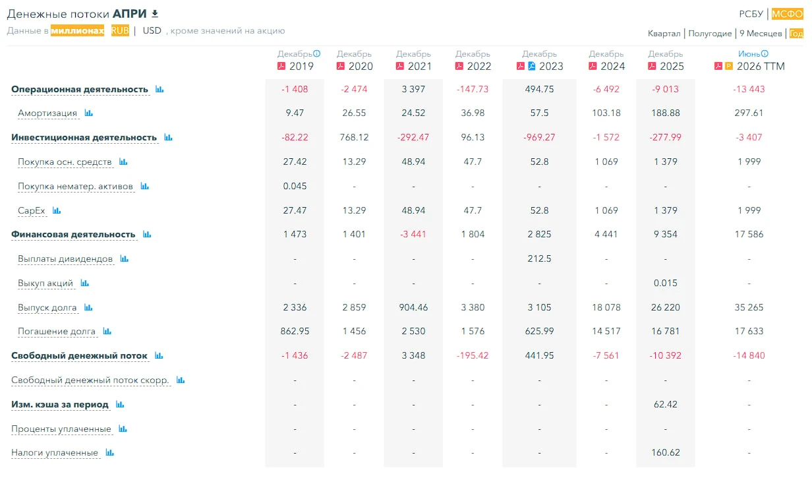Open chart icon next to Операционная деятельность

coord(159,89)
